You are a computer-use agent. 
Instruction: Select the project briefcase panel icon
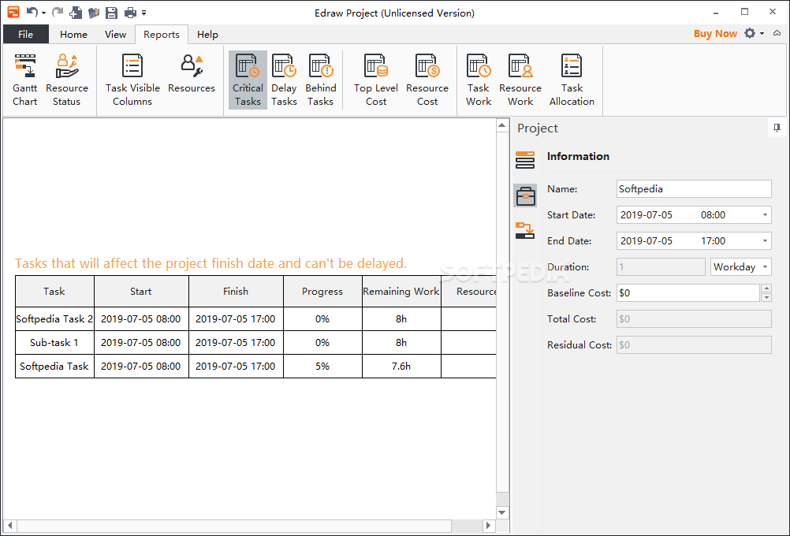coord(525,195)
